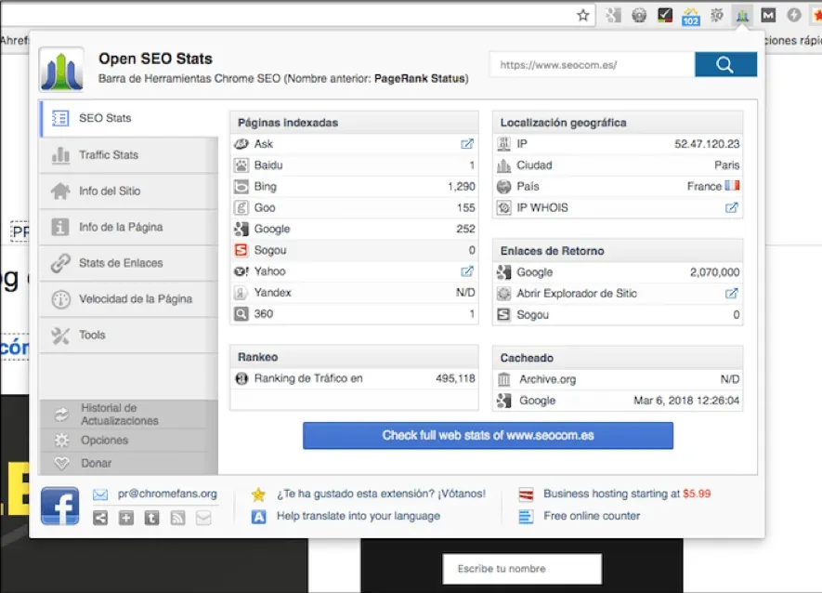822x593 pixels.
Task: Open the Tools tab
Action: tap(129, 335)
